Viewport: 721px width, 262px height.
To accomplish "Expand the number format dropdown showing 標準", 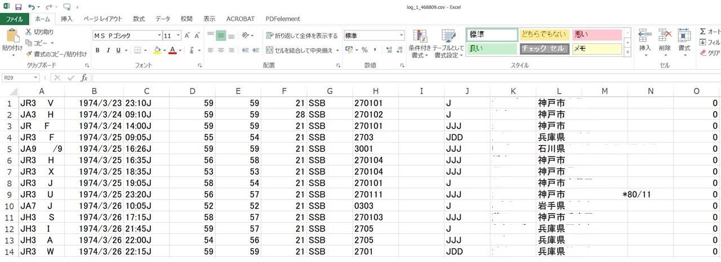I will [401, 35].
